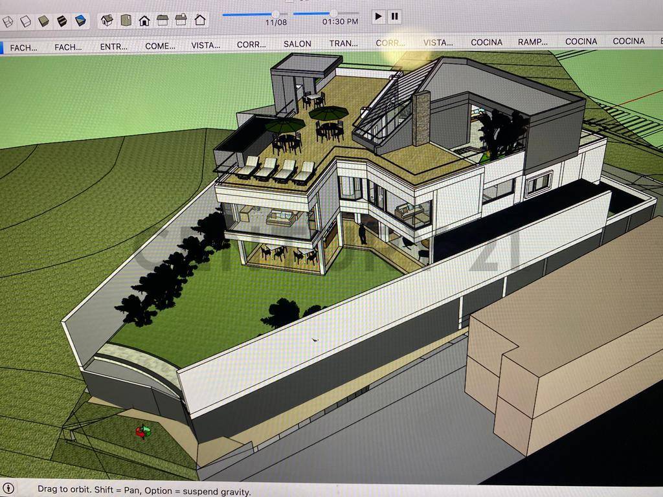This screenshot has width=663, height=497.
Task: Click the shadow time slider above 01:30 PM
Action: click(x=333, y=13)
